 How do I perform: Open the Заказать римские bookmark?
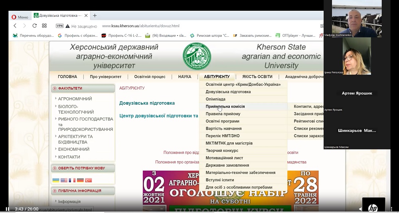(253, 35)
